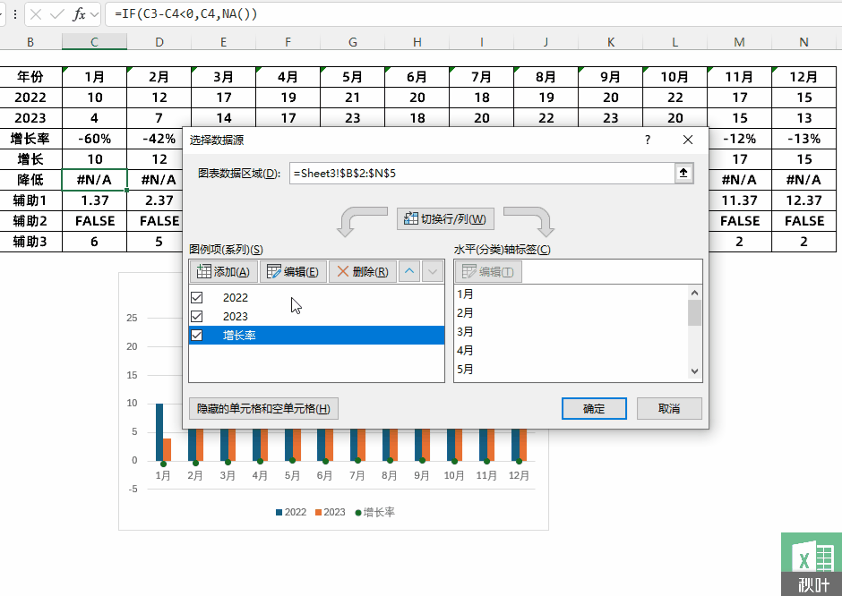This screenshot has width=842, height=596.
Task: Click the 12.37 cell in the 辅助1 row
Action: [803, 200]
